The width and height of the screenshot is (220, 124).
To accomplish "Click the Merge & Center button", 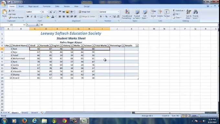I will point(87,17).
